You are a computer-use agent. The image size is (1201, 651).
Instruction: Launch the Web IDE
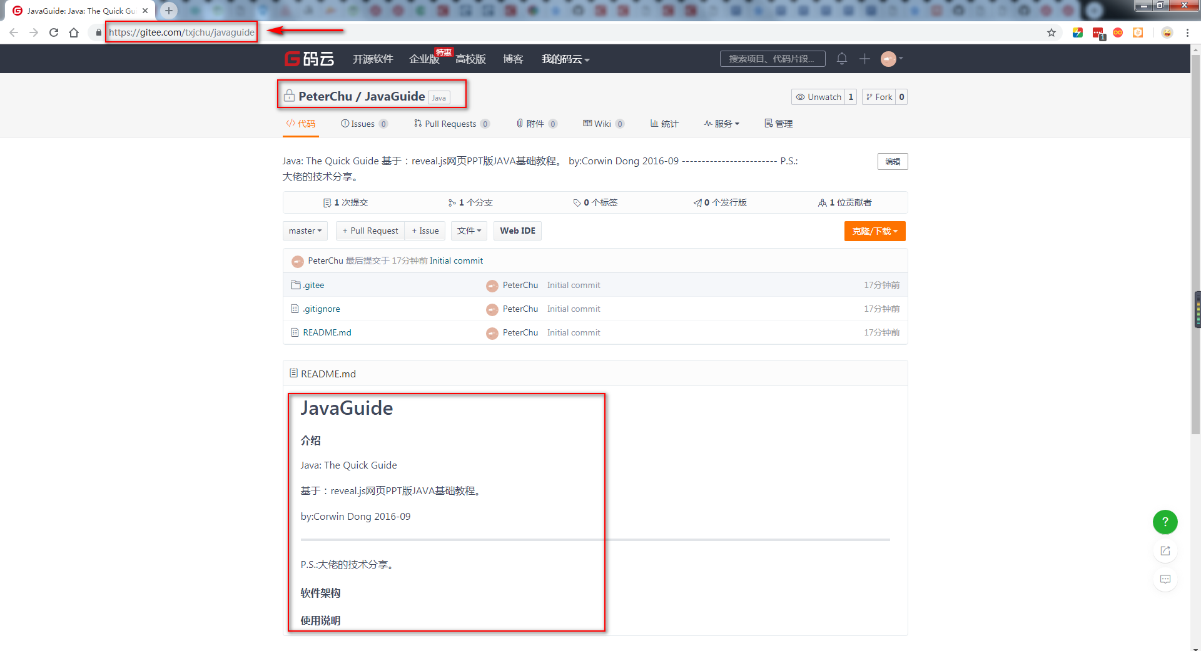[517, 231]
